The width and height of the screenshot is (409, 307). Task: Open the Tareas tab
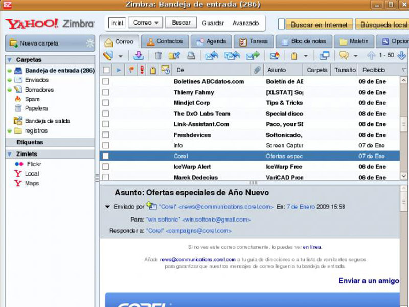pyautogui.click(x=254, y=41)
